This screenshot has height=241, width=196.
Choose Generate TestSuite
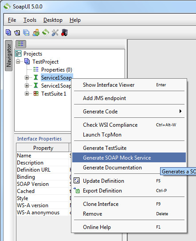click(129, 148)
